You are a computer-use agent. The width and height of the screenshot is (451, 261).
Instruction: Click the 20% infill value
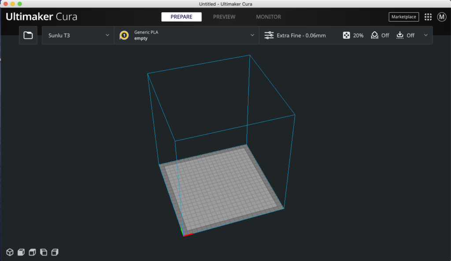click(x=358, y=35)
